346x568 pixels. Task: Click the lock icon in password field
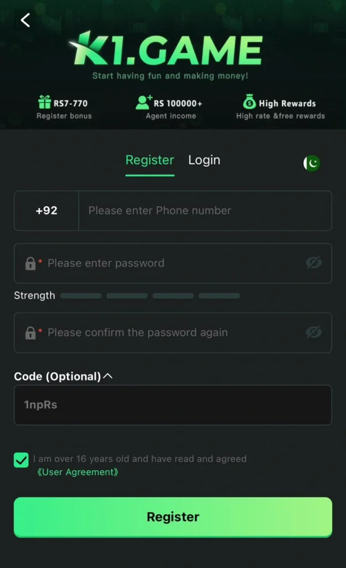30,263
